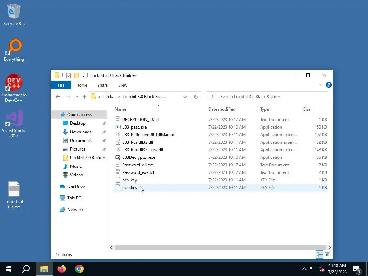
Task: Go back with the Back arrow
Action: click(x=58, y=97)
